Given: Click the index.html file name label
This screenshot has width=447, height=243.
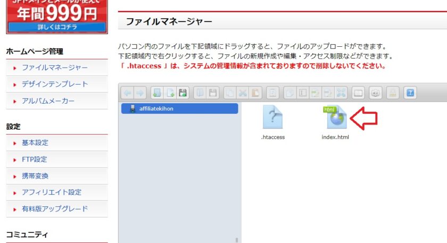Looking at the screenshot, I should pyautogui.click(x=335, y=137).
